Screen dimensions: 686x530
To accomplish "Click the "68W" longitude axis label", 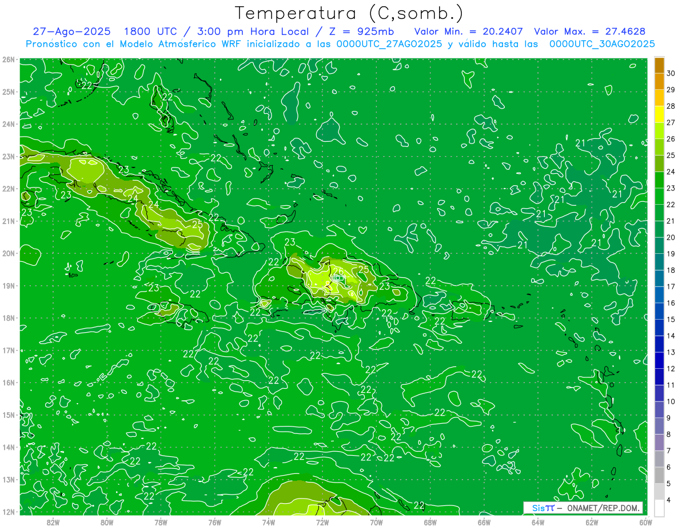I will 430,522.
